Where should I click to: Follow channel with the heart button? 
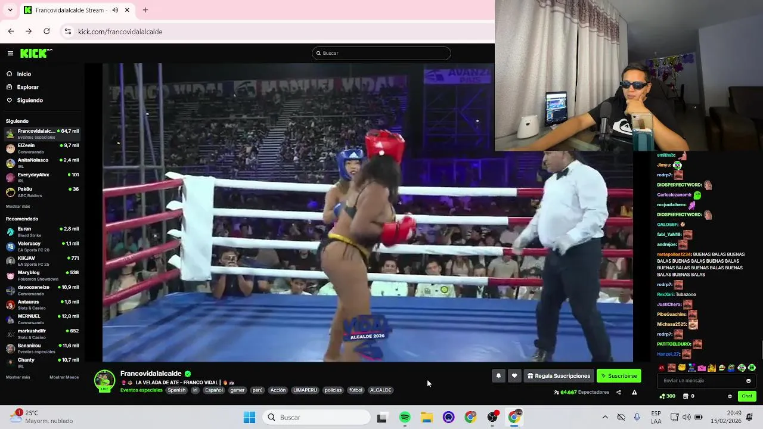(514, 376)
